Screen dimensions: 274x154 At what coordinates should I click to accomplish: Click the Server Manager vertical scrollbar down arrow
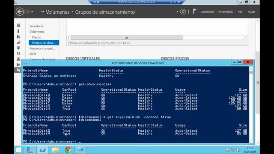tap(258, 144)
